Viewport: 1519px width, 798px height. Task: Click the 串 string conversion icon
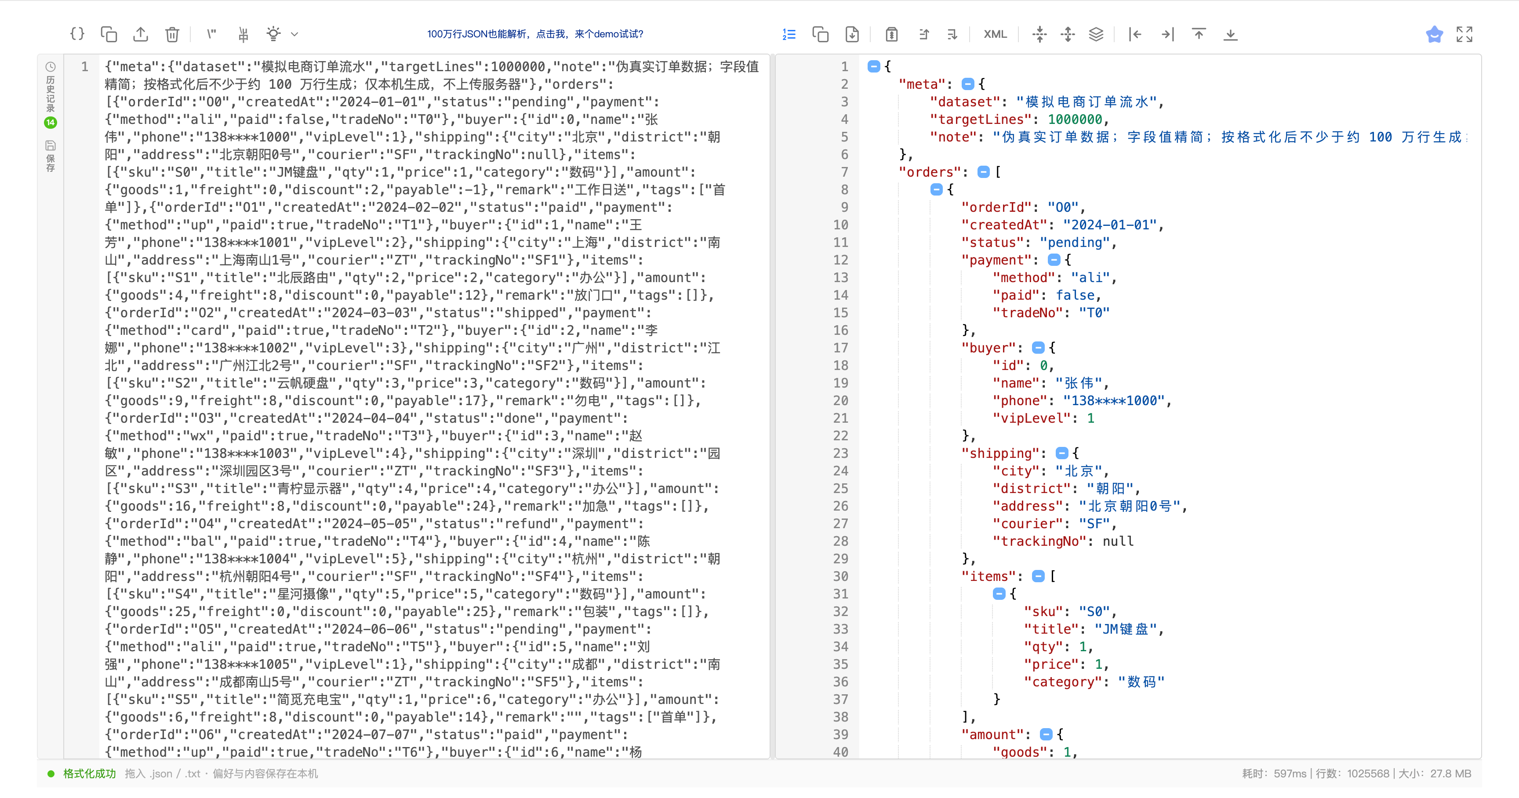point(243,34)
